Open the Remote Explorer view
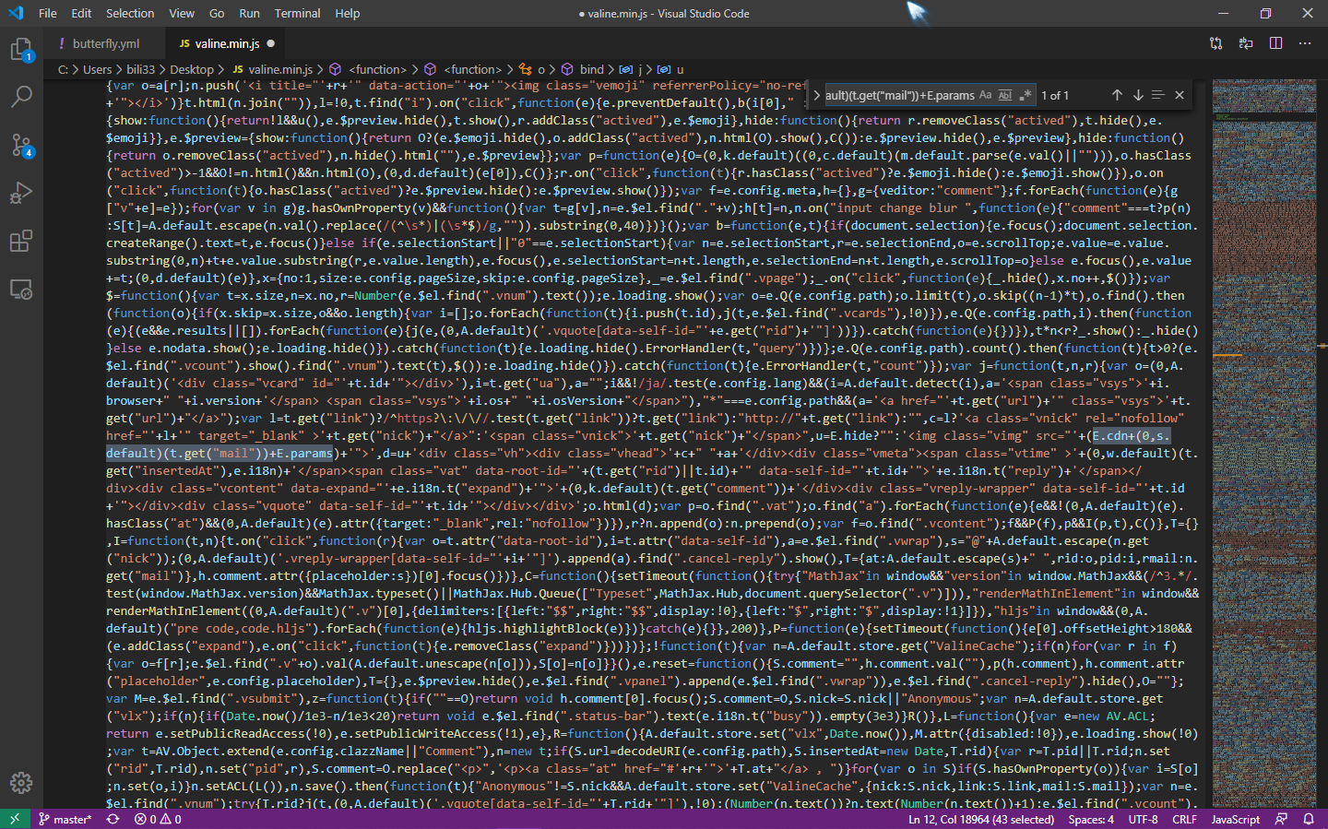 [x=21, y=290]
